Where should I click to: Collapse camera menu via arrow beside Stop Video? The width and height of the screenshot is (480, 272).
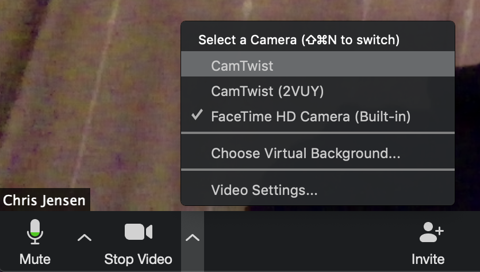tap(192, 237)
